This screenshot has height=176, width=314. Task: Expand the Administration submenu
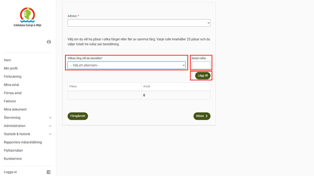pyautogui.click(x=50, y=126)
